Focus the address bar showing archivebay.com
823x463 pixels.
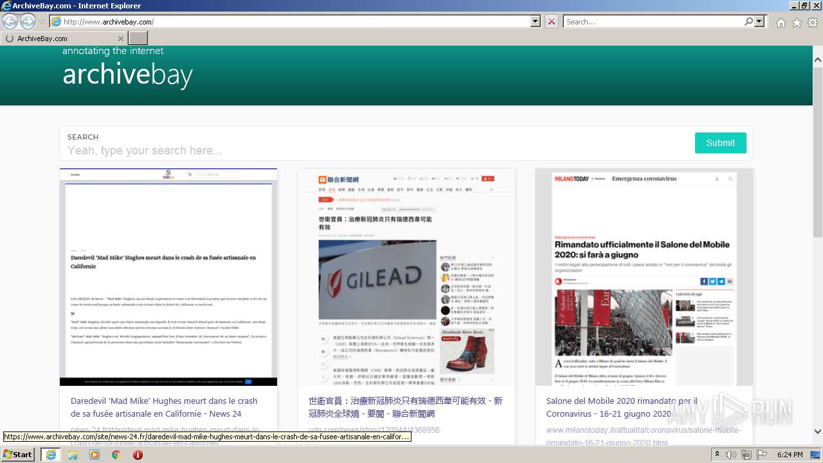(291, 22)
